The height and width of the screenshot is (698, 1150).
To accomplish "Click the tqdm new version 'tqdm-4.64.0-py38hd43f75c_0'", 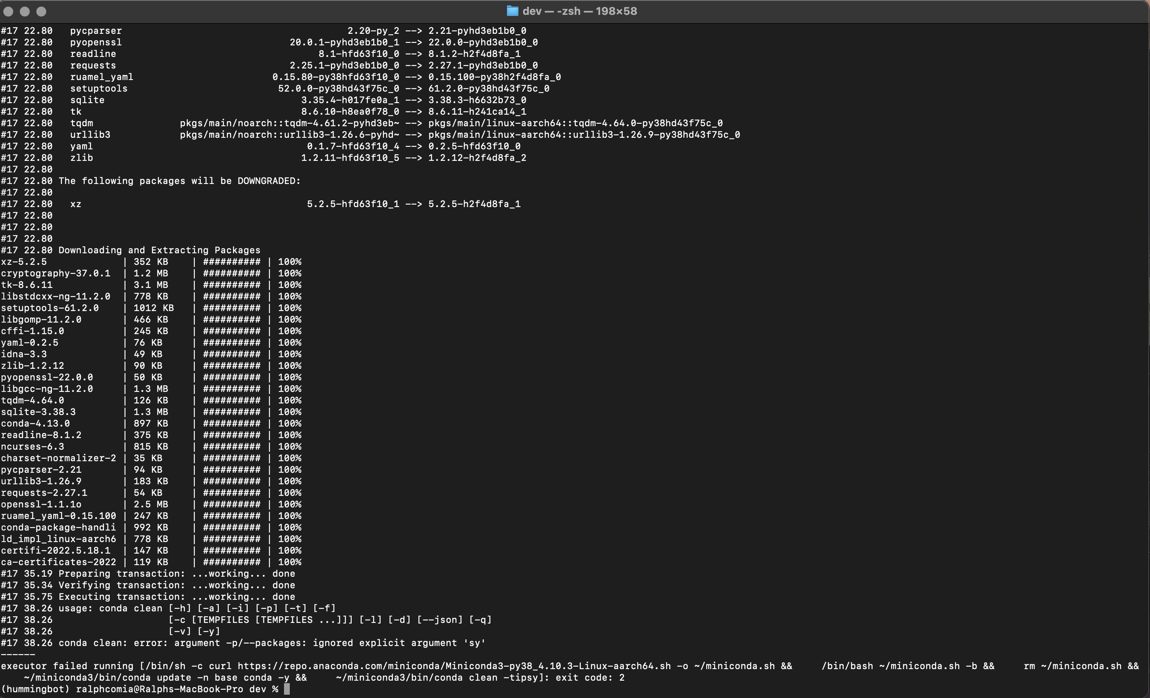I will point(648,123).
